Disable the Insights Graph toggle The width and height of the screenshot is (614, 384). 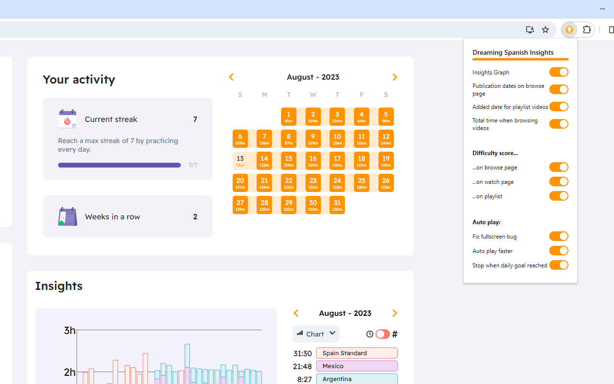point(558,72)
